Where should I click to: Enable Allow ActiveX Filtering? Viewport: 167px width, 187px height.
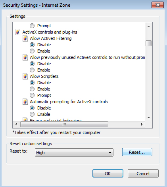32,51
